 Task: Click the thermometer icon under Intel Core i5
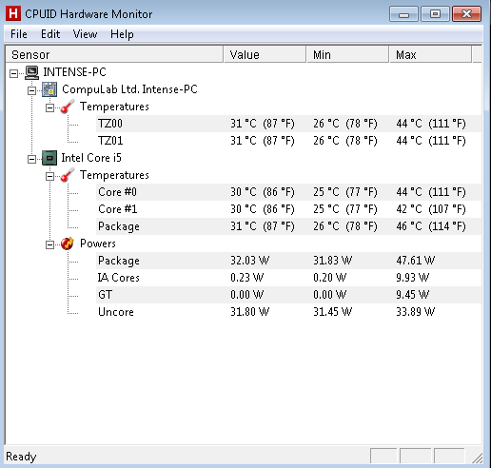[x=68, y=175]
